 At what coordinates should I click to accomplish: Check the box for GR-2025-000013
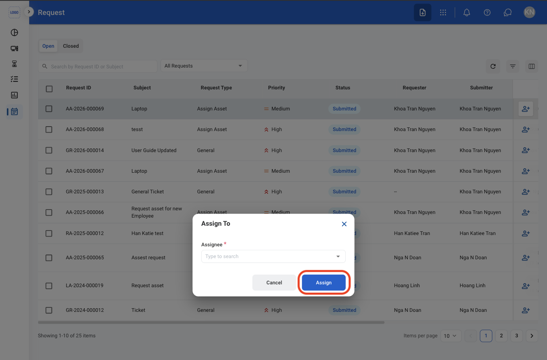coord(49,192)
